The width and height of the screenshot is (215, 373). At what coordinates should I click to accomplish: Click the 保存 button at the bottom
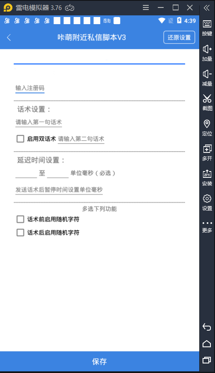tap(99, 362)
